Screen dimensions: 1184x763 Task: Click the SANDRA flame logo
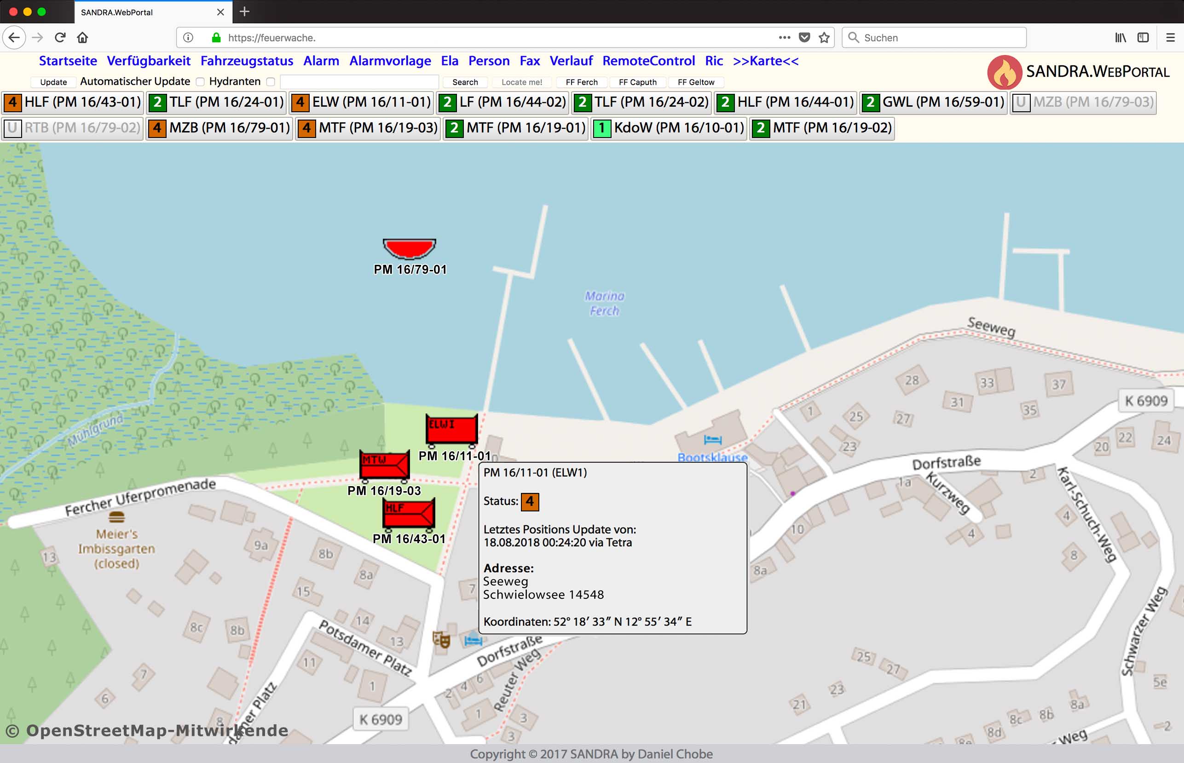1004,72
